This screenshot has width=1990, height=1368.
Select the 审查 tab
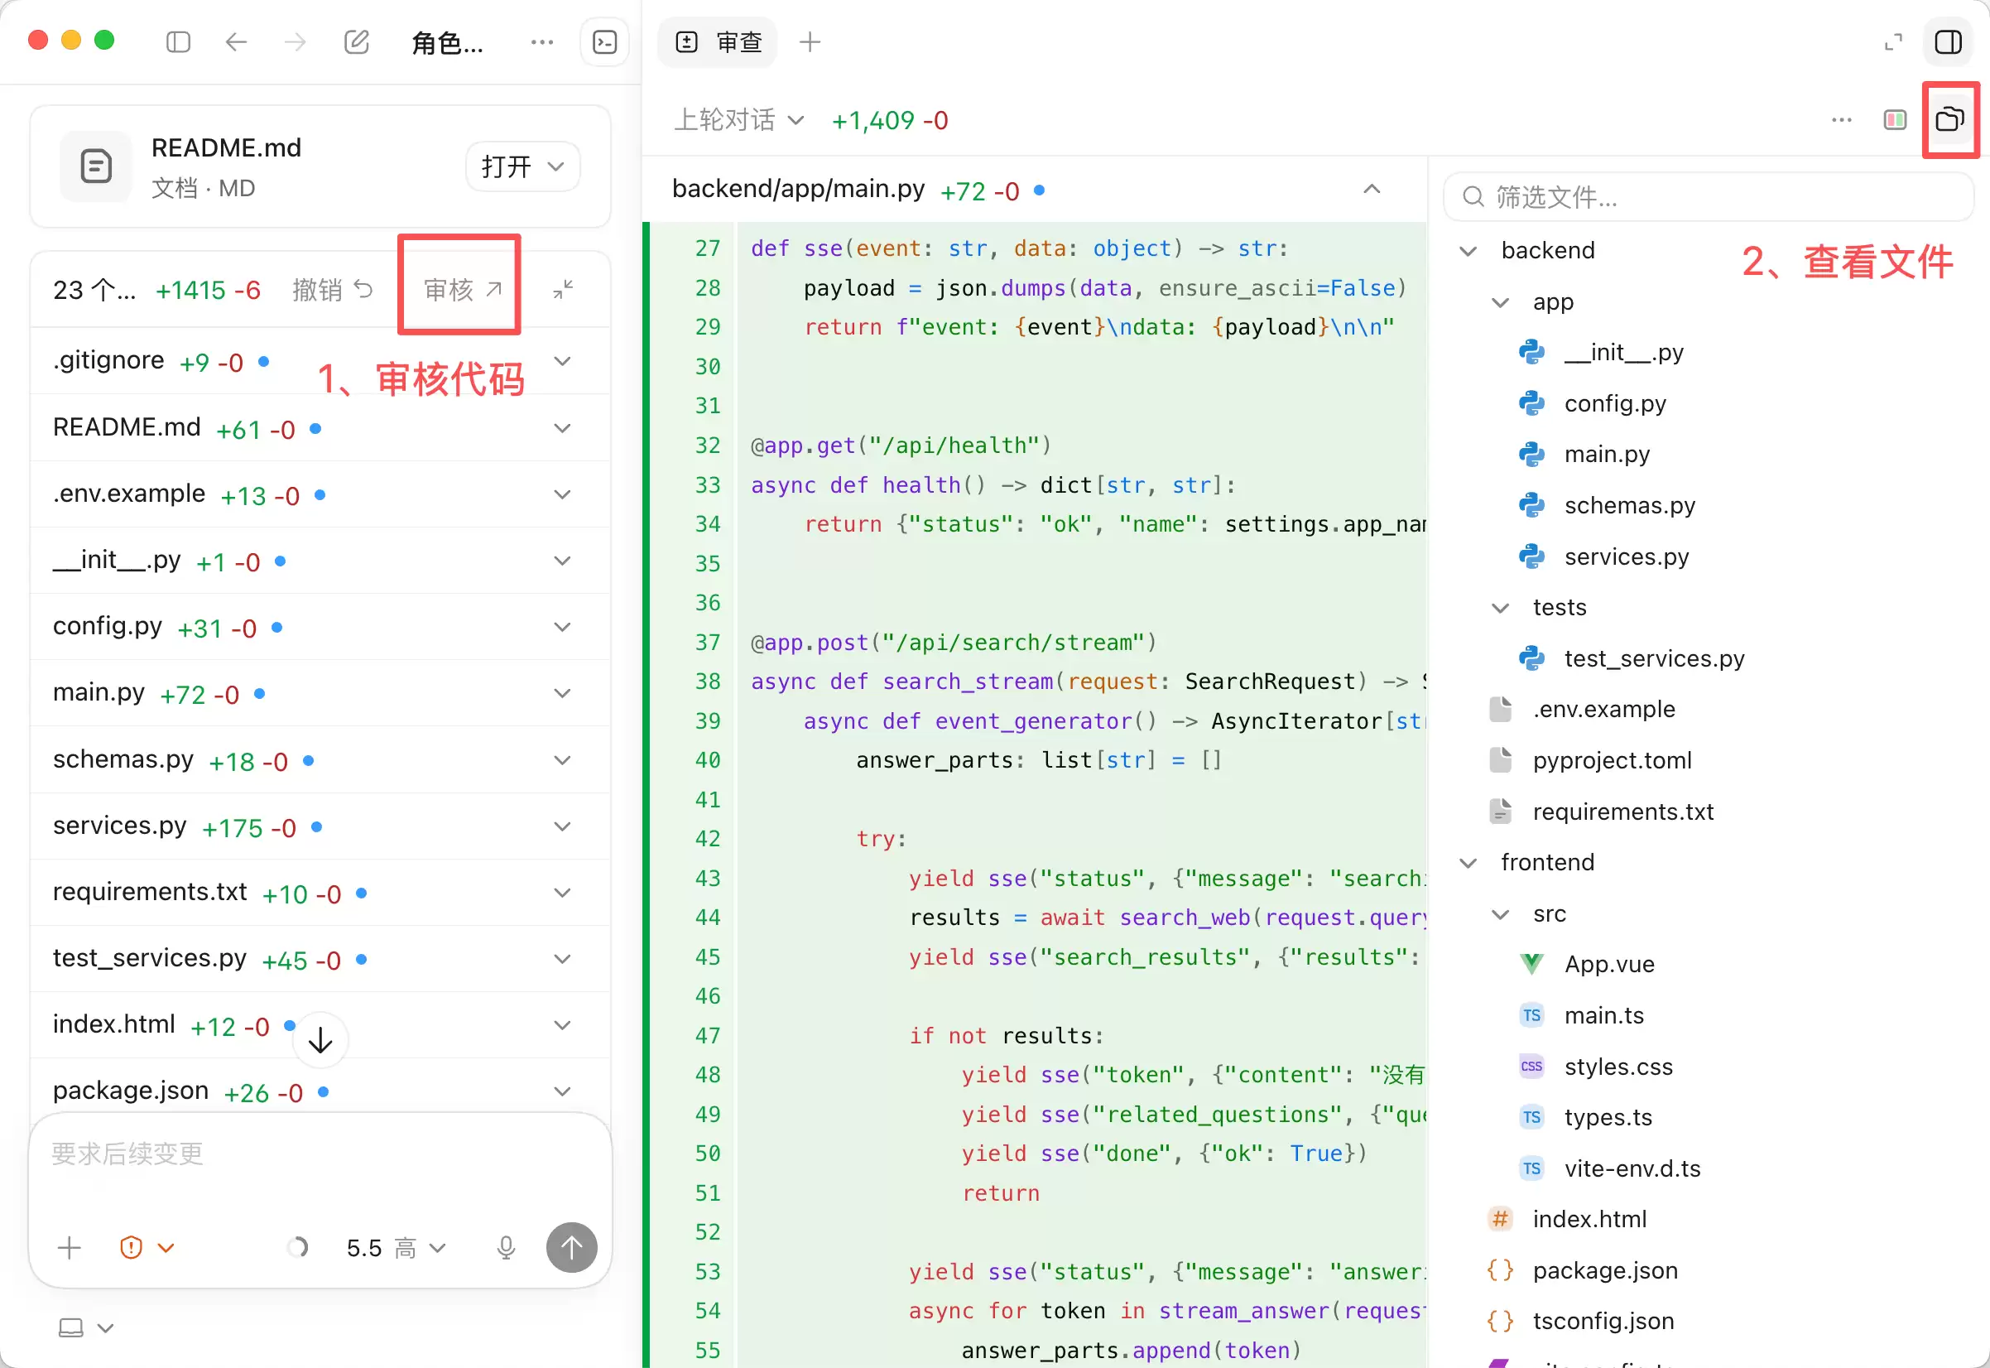tap(718, 42)
